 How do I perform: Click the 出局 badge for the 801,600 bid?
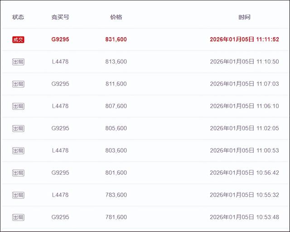(18, 173)
